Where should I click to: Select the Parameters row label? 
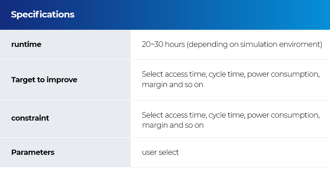pos(33,152)
